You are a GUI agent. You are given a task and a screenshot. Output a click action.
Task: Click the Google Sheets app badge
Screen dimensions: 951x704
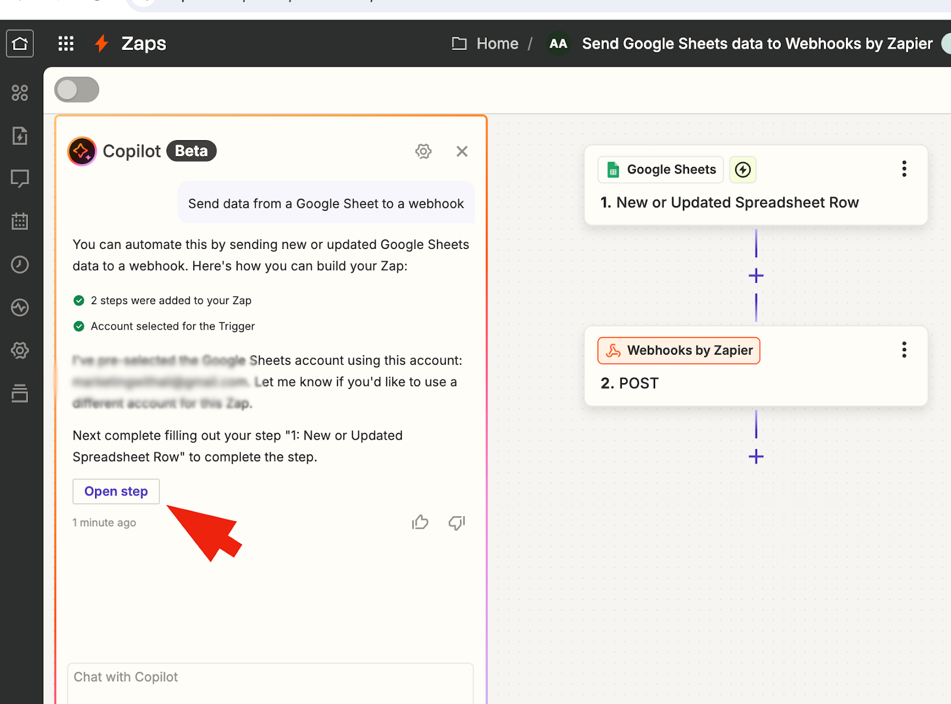click(661, 170)
